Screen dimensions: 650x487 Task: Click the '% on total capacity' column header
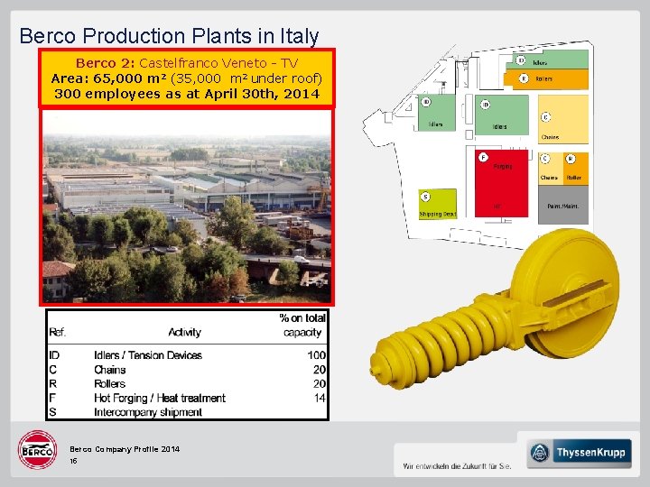(302, 325)
